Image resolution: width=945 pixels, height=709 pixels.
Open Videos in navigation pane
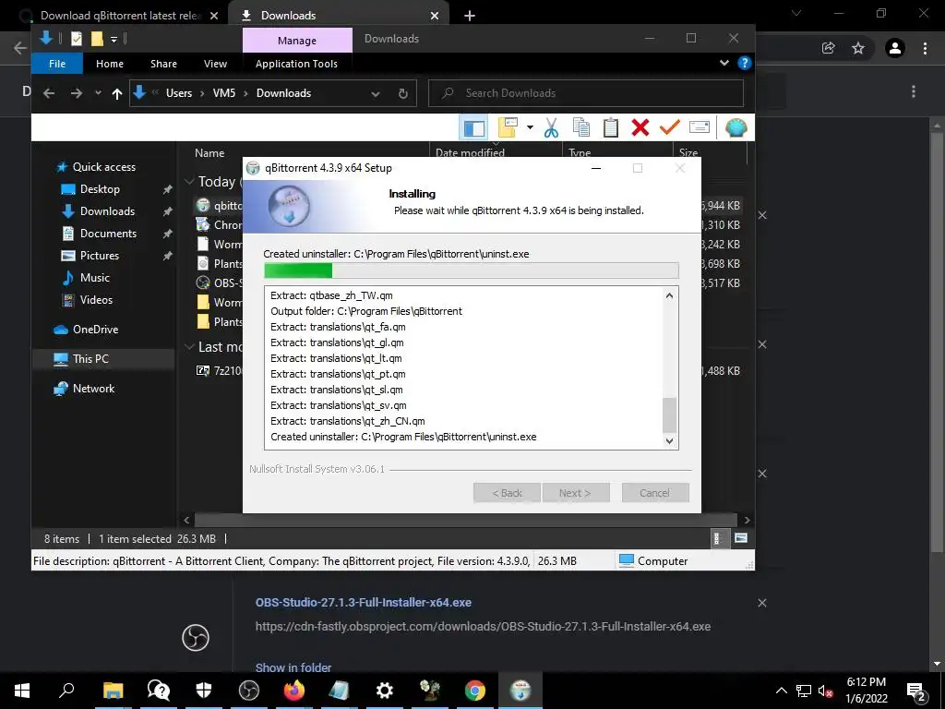point(96,300)
